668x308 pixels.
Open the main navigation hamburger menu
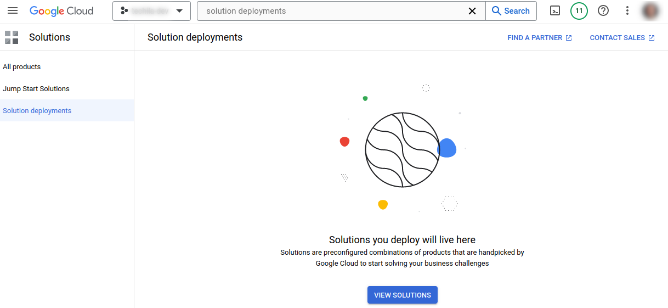tap(13, 11)
